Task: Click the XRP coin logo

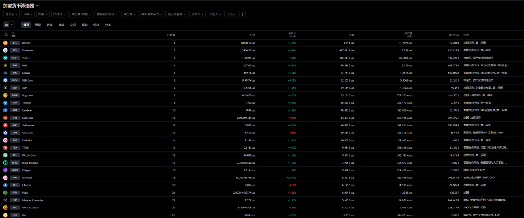Action: tap(6, 88)
